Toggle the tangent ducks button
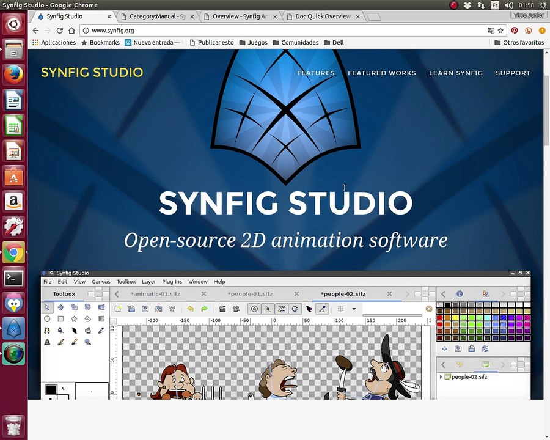Screen dimensions: 550x440 pyautogui.click(x=282, y=309)
